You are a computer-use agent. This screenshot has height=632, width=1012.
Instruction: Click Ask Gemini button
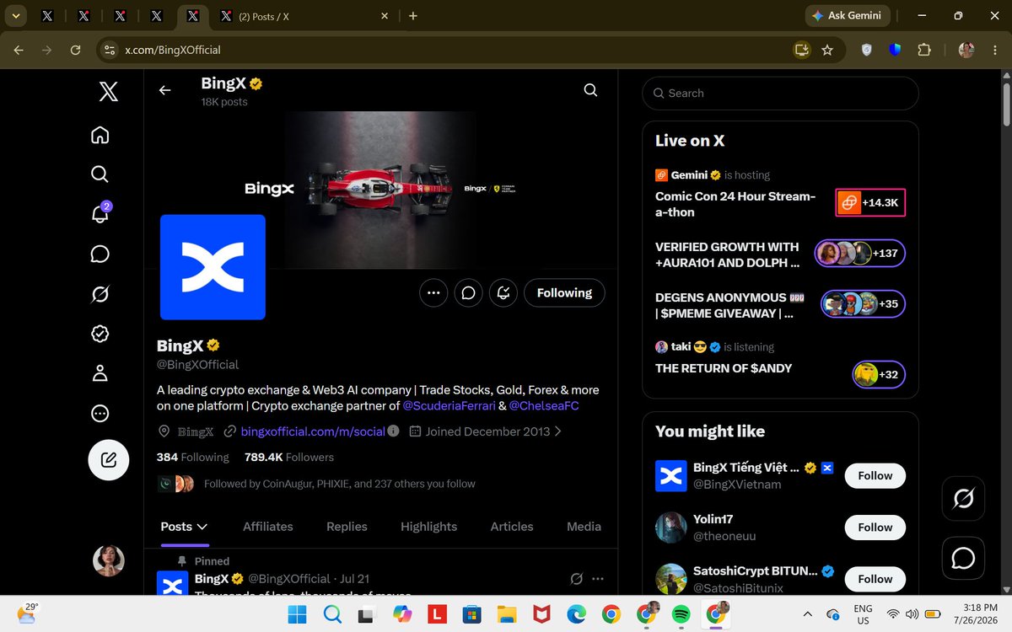click(846, 15)
